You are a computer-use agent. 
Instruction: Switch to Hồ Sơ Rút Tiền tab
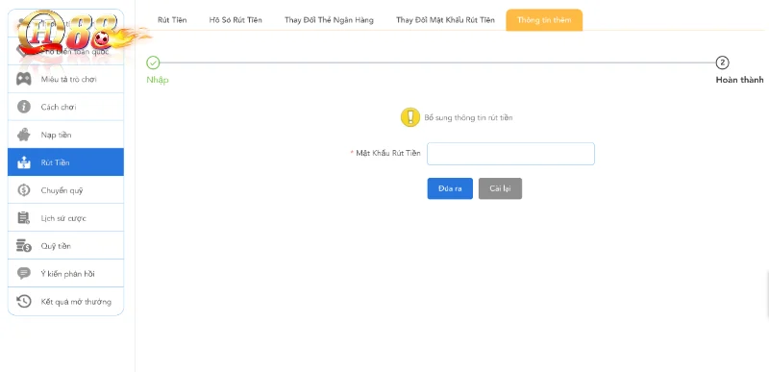pyautogui.click(x=236, y=20)
